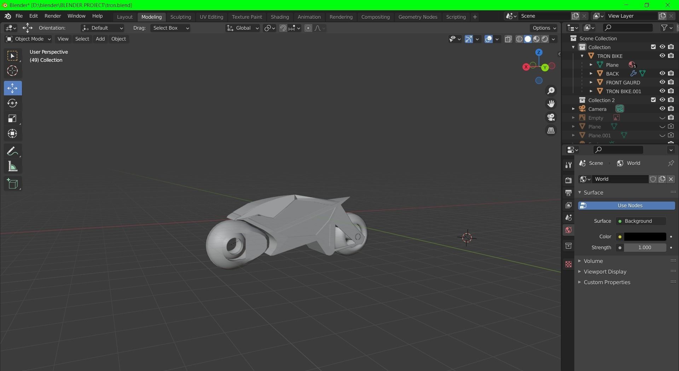
Task: Open Global transform orientation dropdown
Action: point(243,28)
